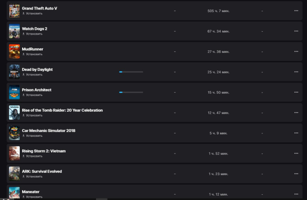Image resolution: width=307 pixels, height=200 pixels.
Task: Open three-dot menu for Watch Dogs 2
Action: 296,31
